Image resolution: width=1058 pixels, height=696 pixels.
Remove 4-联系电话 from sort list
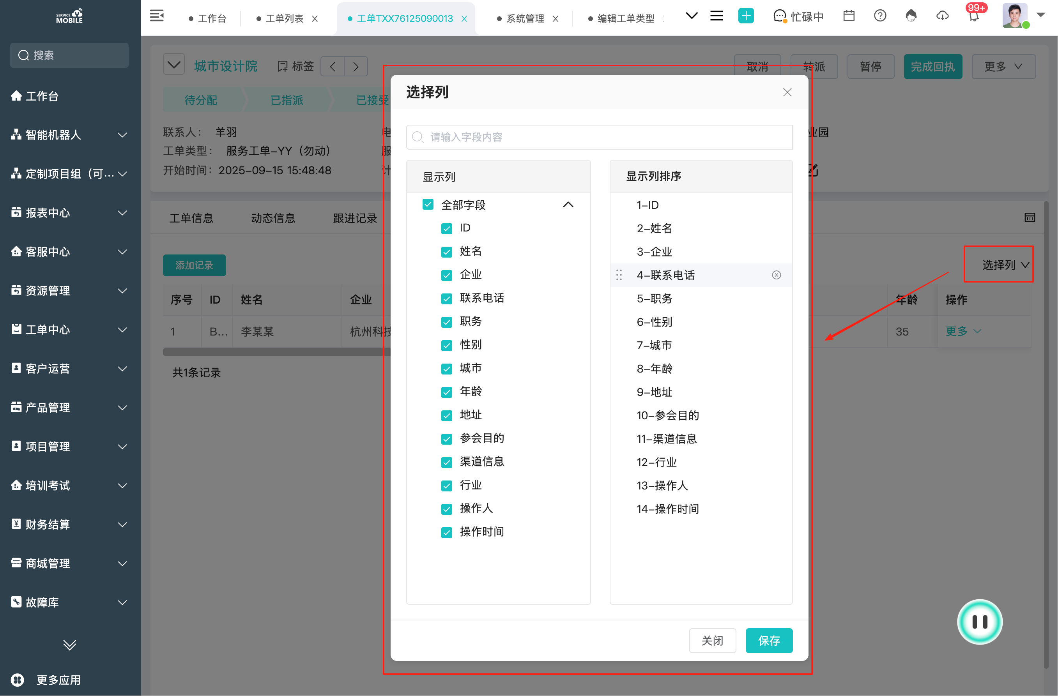click(776, 275)
